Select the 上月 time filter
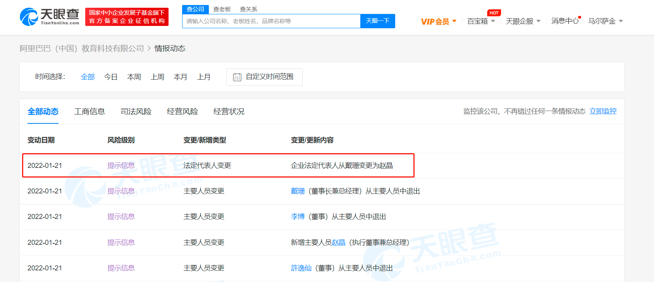The width and height of the screenshot is (654, 282). (x=204, y=77)
